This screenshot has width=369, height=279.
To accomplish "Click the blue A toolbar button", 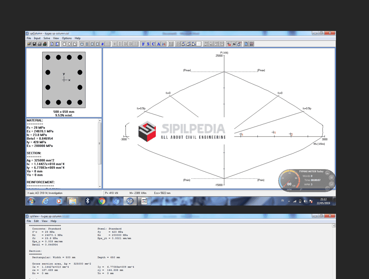I will click(158, 44).
